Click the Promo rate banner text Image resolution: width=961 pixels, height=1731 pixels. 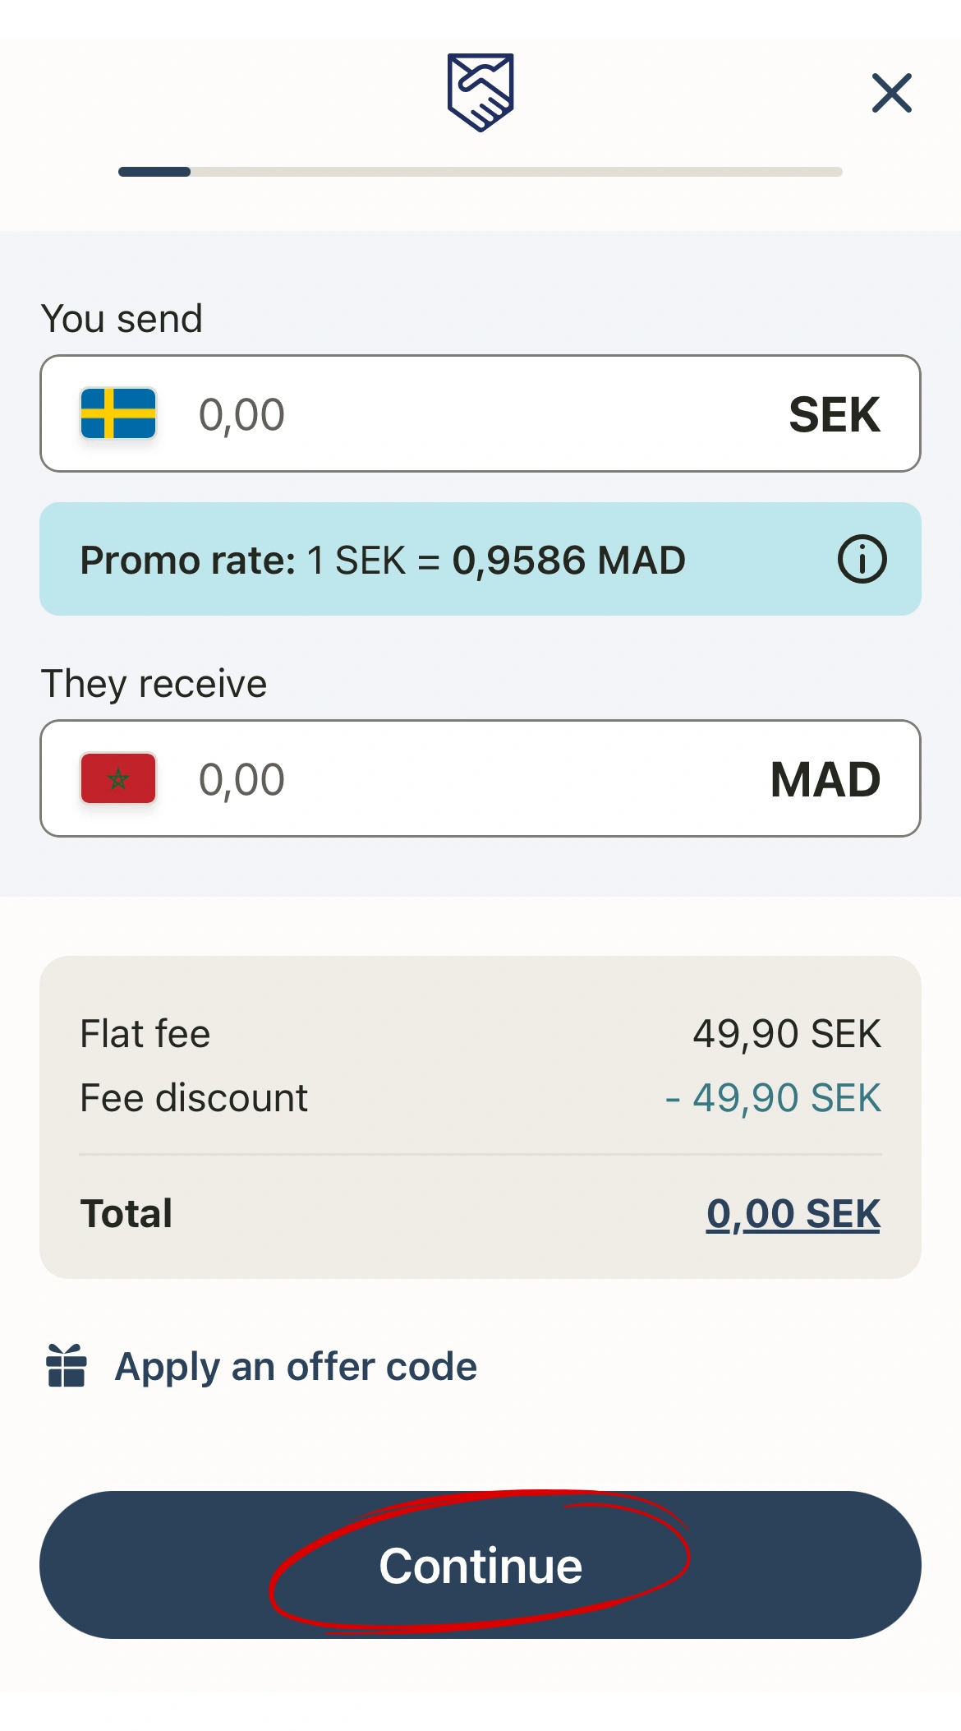tap(382, 561)
